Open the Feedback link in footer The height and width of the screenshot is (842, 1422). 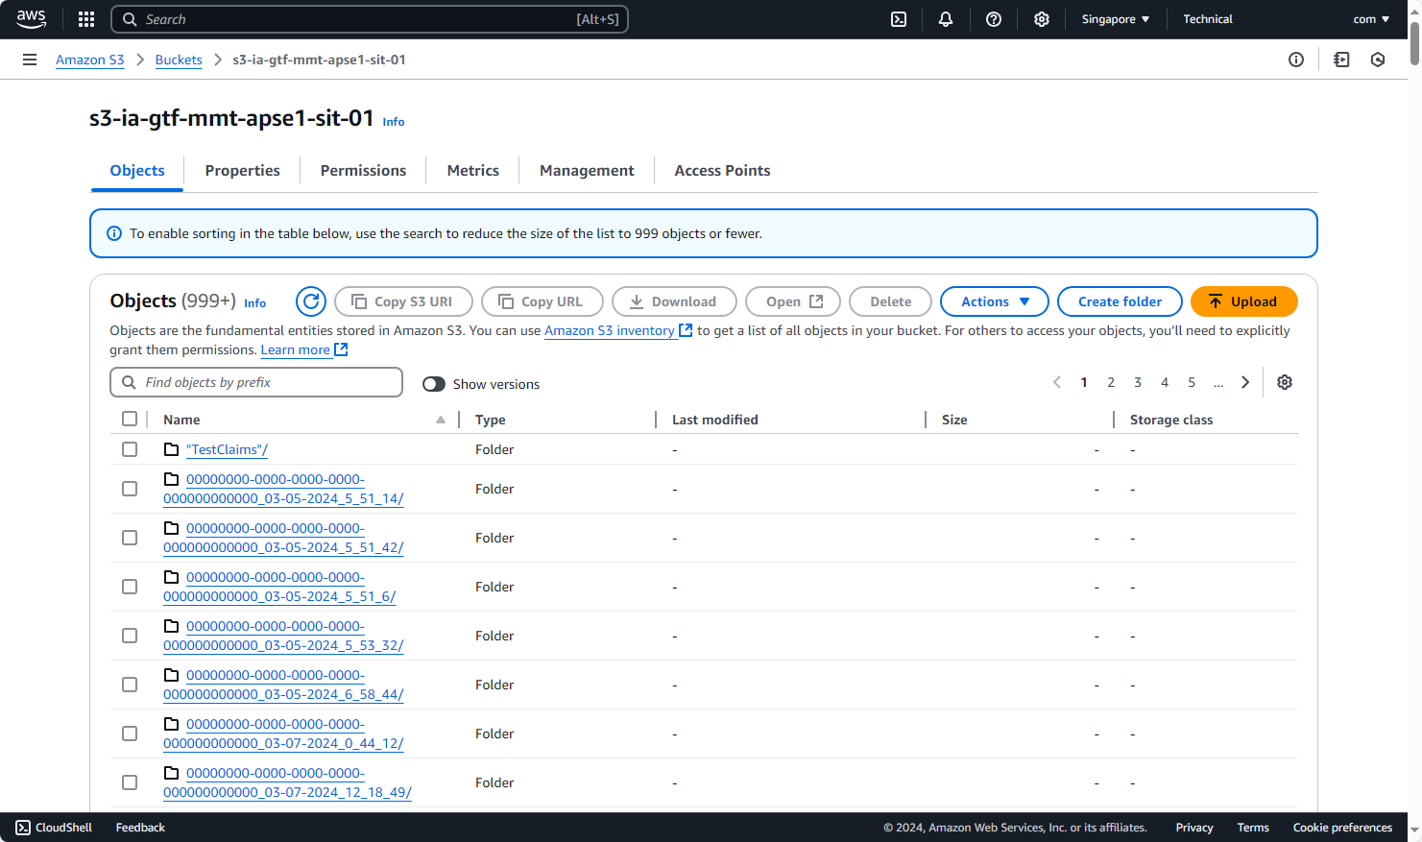[140, 828]
